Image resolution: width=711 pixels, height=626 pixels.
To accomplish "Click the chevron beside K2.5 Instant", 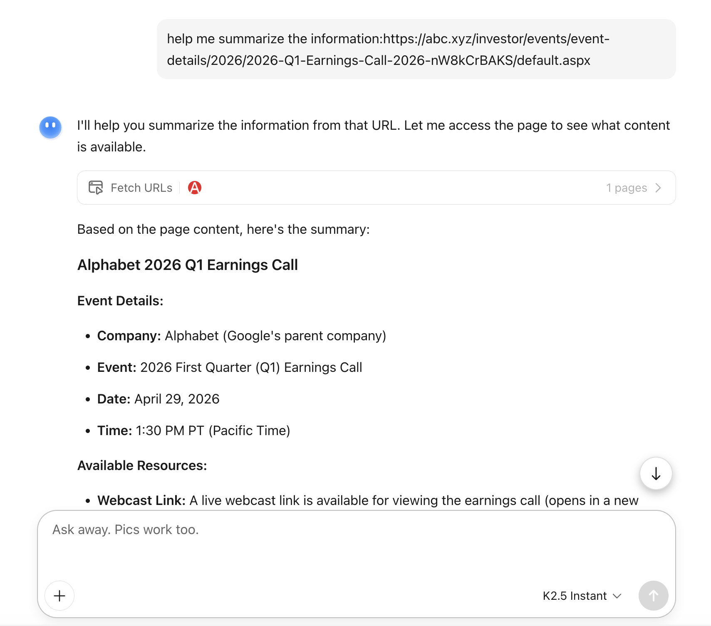I will (617, 596).
